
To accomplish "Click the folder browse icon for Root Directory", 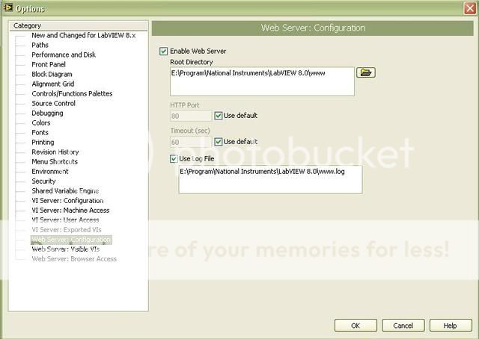I will 366,72.
